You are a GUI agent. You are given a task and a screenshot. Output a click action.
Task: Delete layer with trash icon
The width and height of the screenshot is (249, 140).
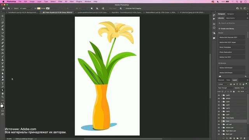point(245,138)
